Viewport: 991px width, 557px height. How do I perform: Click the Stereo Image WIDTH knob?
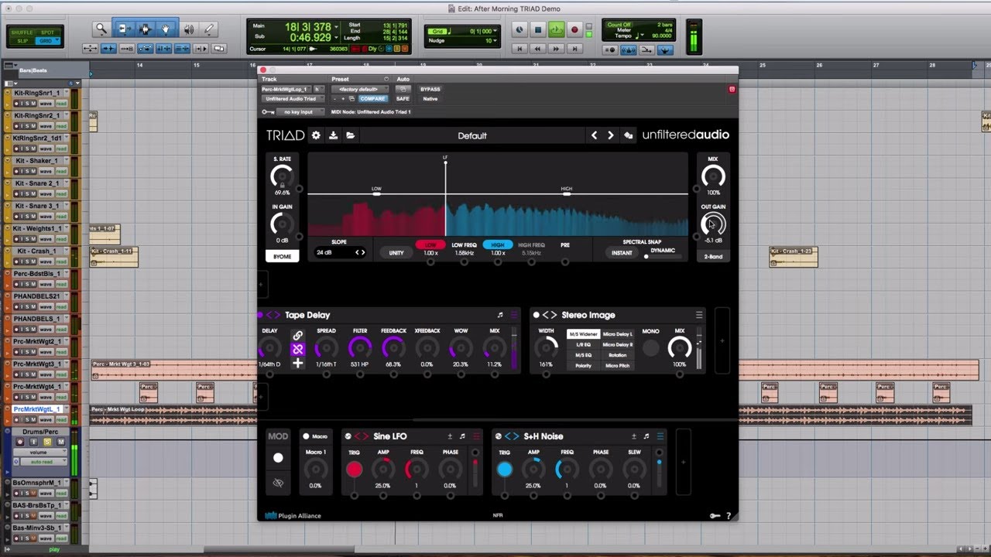[x=546, y=347]
